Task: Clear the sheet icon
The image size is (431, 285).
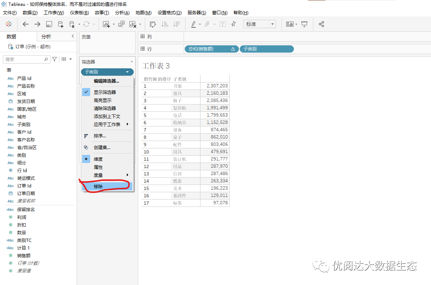Action: point(133,24)
